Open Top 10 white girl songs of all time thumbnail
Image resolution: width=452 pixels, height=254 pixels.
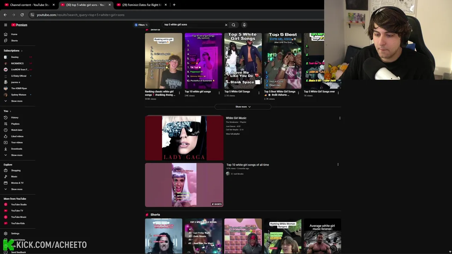pyautogui.click(x=184, y=185)
